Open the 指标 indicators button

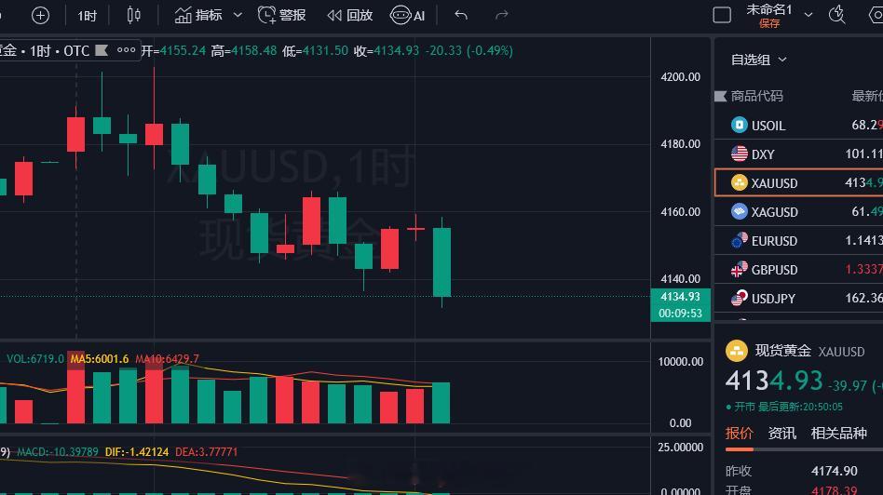point(198,15)
